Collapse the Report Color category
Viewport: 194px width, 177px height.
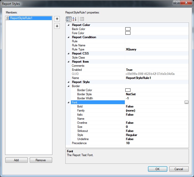pyautogui.click(x=68, y=25)
